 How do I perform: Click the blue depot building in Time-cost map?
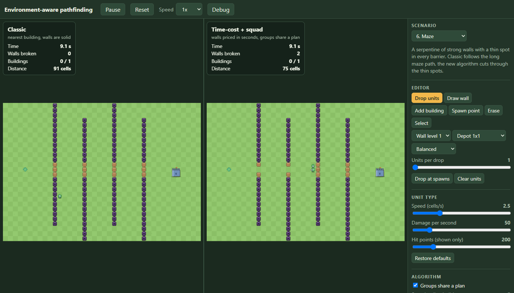click(x=380, y=172)
